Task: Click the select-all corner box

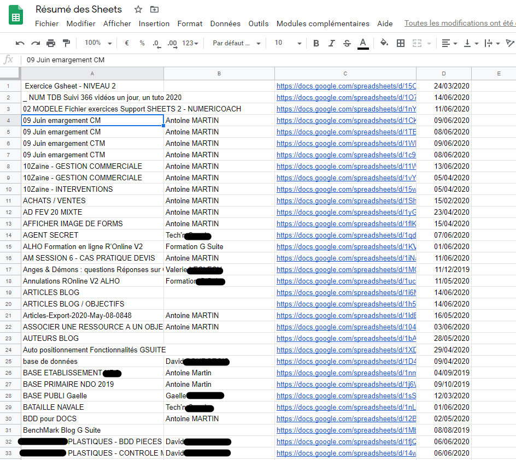Action: (10, 73)
